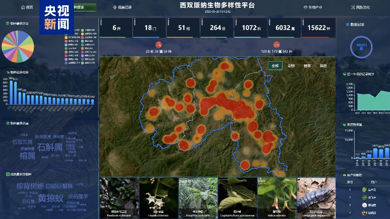The image size is (390, 219).
Task: Click the home icon beside 首页
Action: tap(23, 7)
